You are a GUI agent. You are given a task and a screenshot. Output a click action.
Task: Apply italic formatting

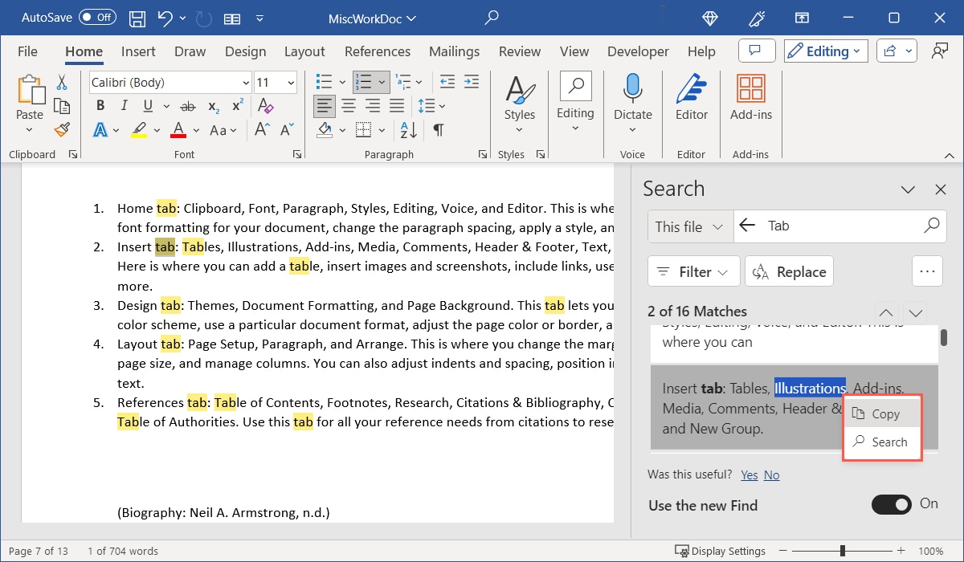coord(123,105)
